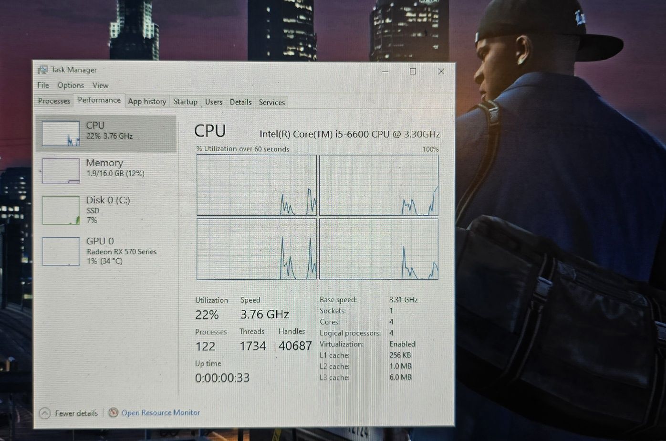Click the L3 cache 6.0 MB value
Viewport: 666px width, 441px height.
coord(400,377)
